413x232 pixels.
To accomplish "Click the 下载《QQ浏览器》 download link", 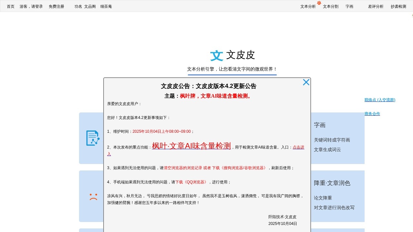I will pyautogui.click(x=192, y=182).
